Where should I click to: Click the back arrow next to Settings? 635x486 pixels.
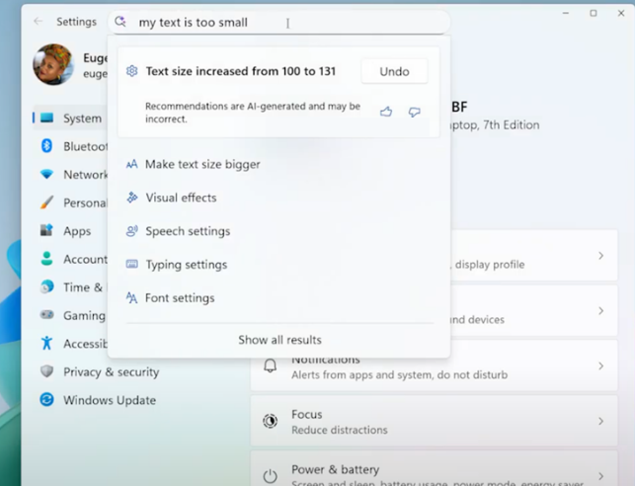tap(39, 21)
